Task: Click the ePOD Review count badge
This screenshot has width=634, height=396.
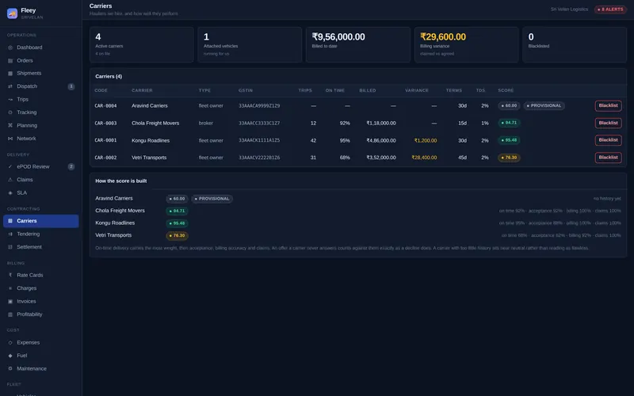Action: [71, 166]
